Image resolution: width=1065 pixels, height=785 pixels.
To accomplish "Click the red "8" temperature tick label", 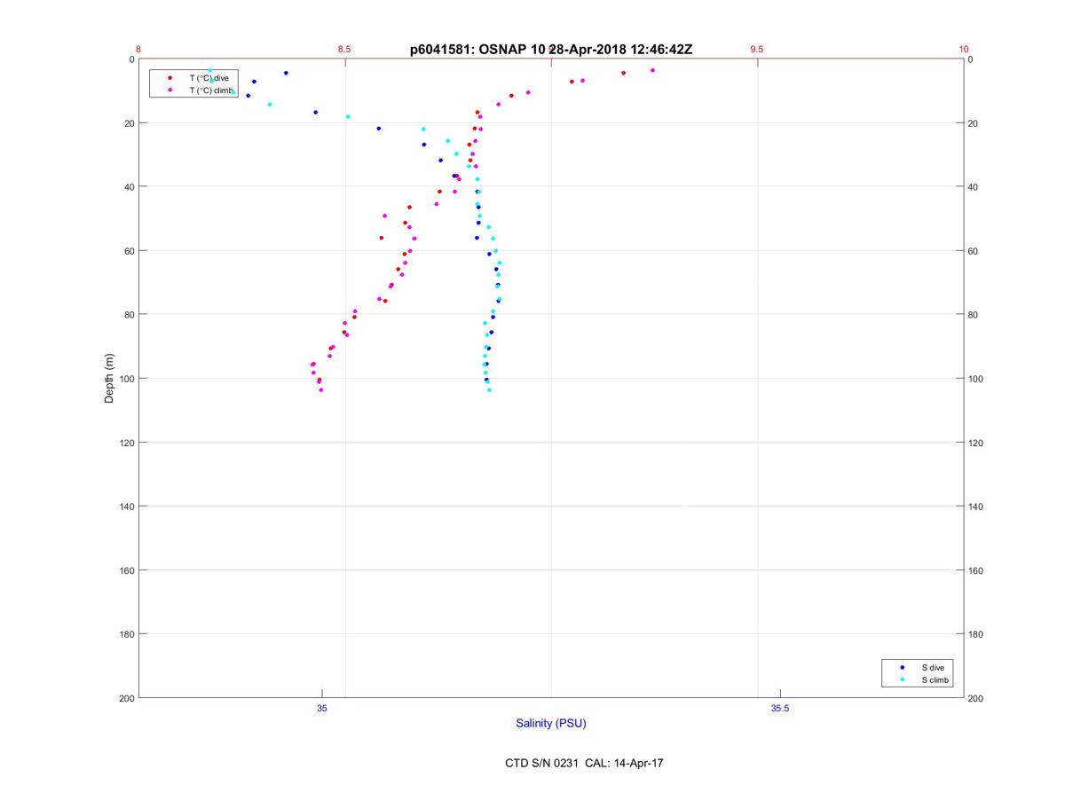I will (138, 50).
